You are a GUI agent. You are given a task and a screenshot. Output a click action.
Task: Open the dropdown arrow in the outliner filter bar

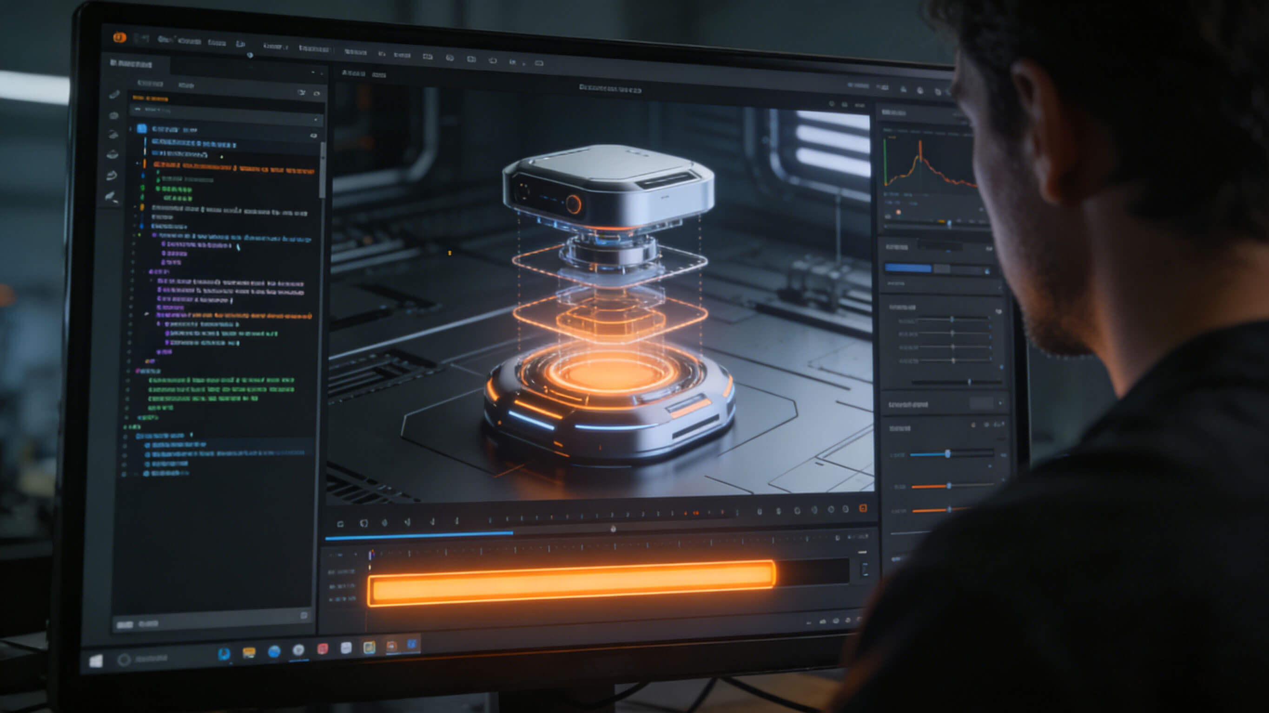pyautogui.click(x=315, y=120)
